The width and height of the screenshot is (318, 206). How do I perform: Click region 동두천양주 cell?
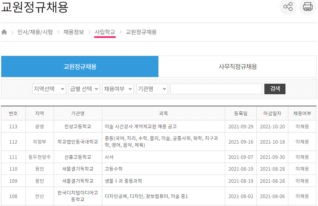40,157
